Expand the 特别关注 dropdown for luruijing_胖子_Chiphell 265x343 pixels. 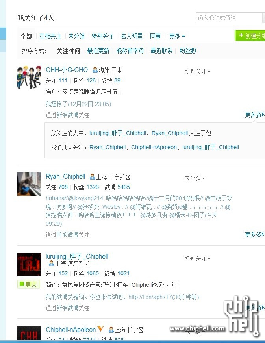197,259
